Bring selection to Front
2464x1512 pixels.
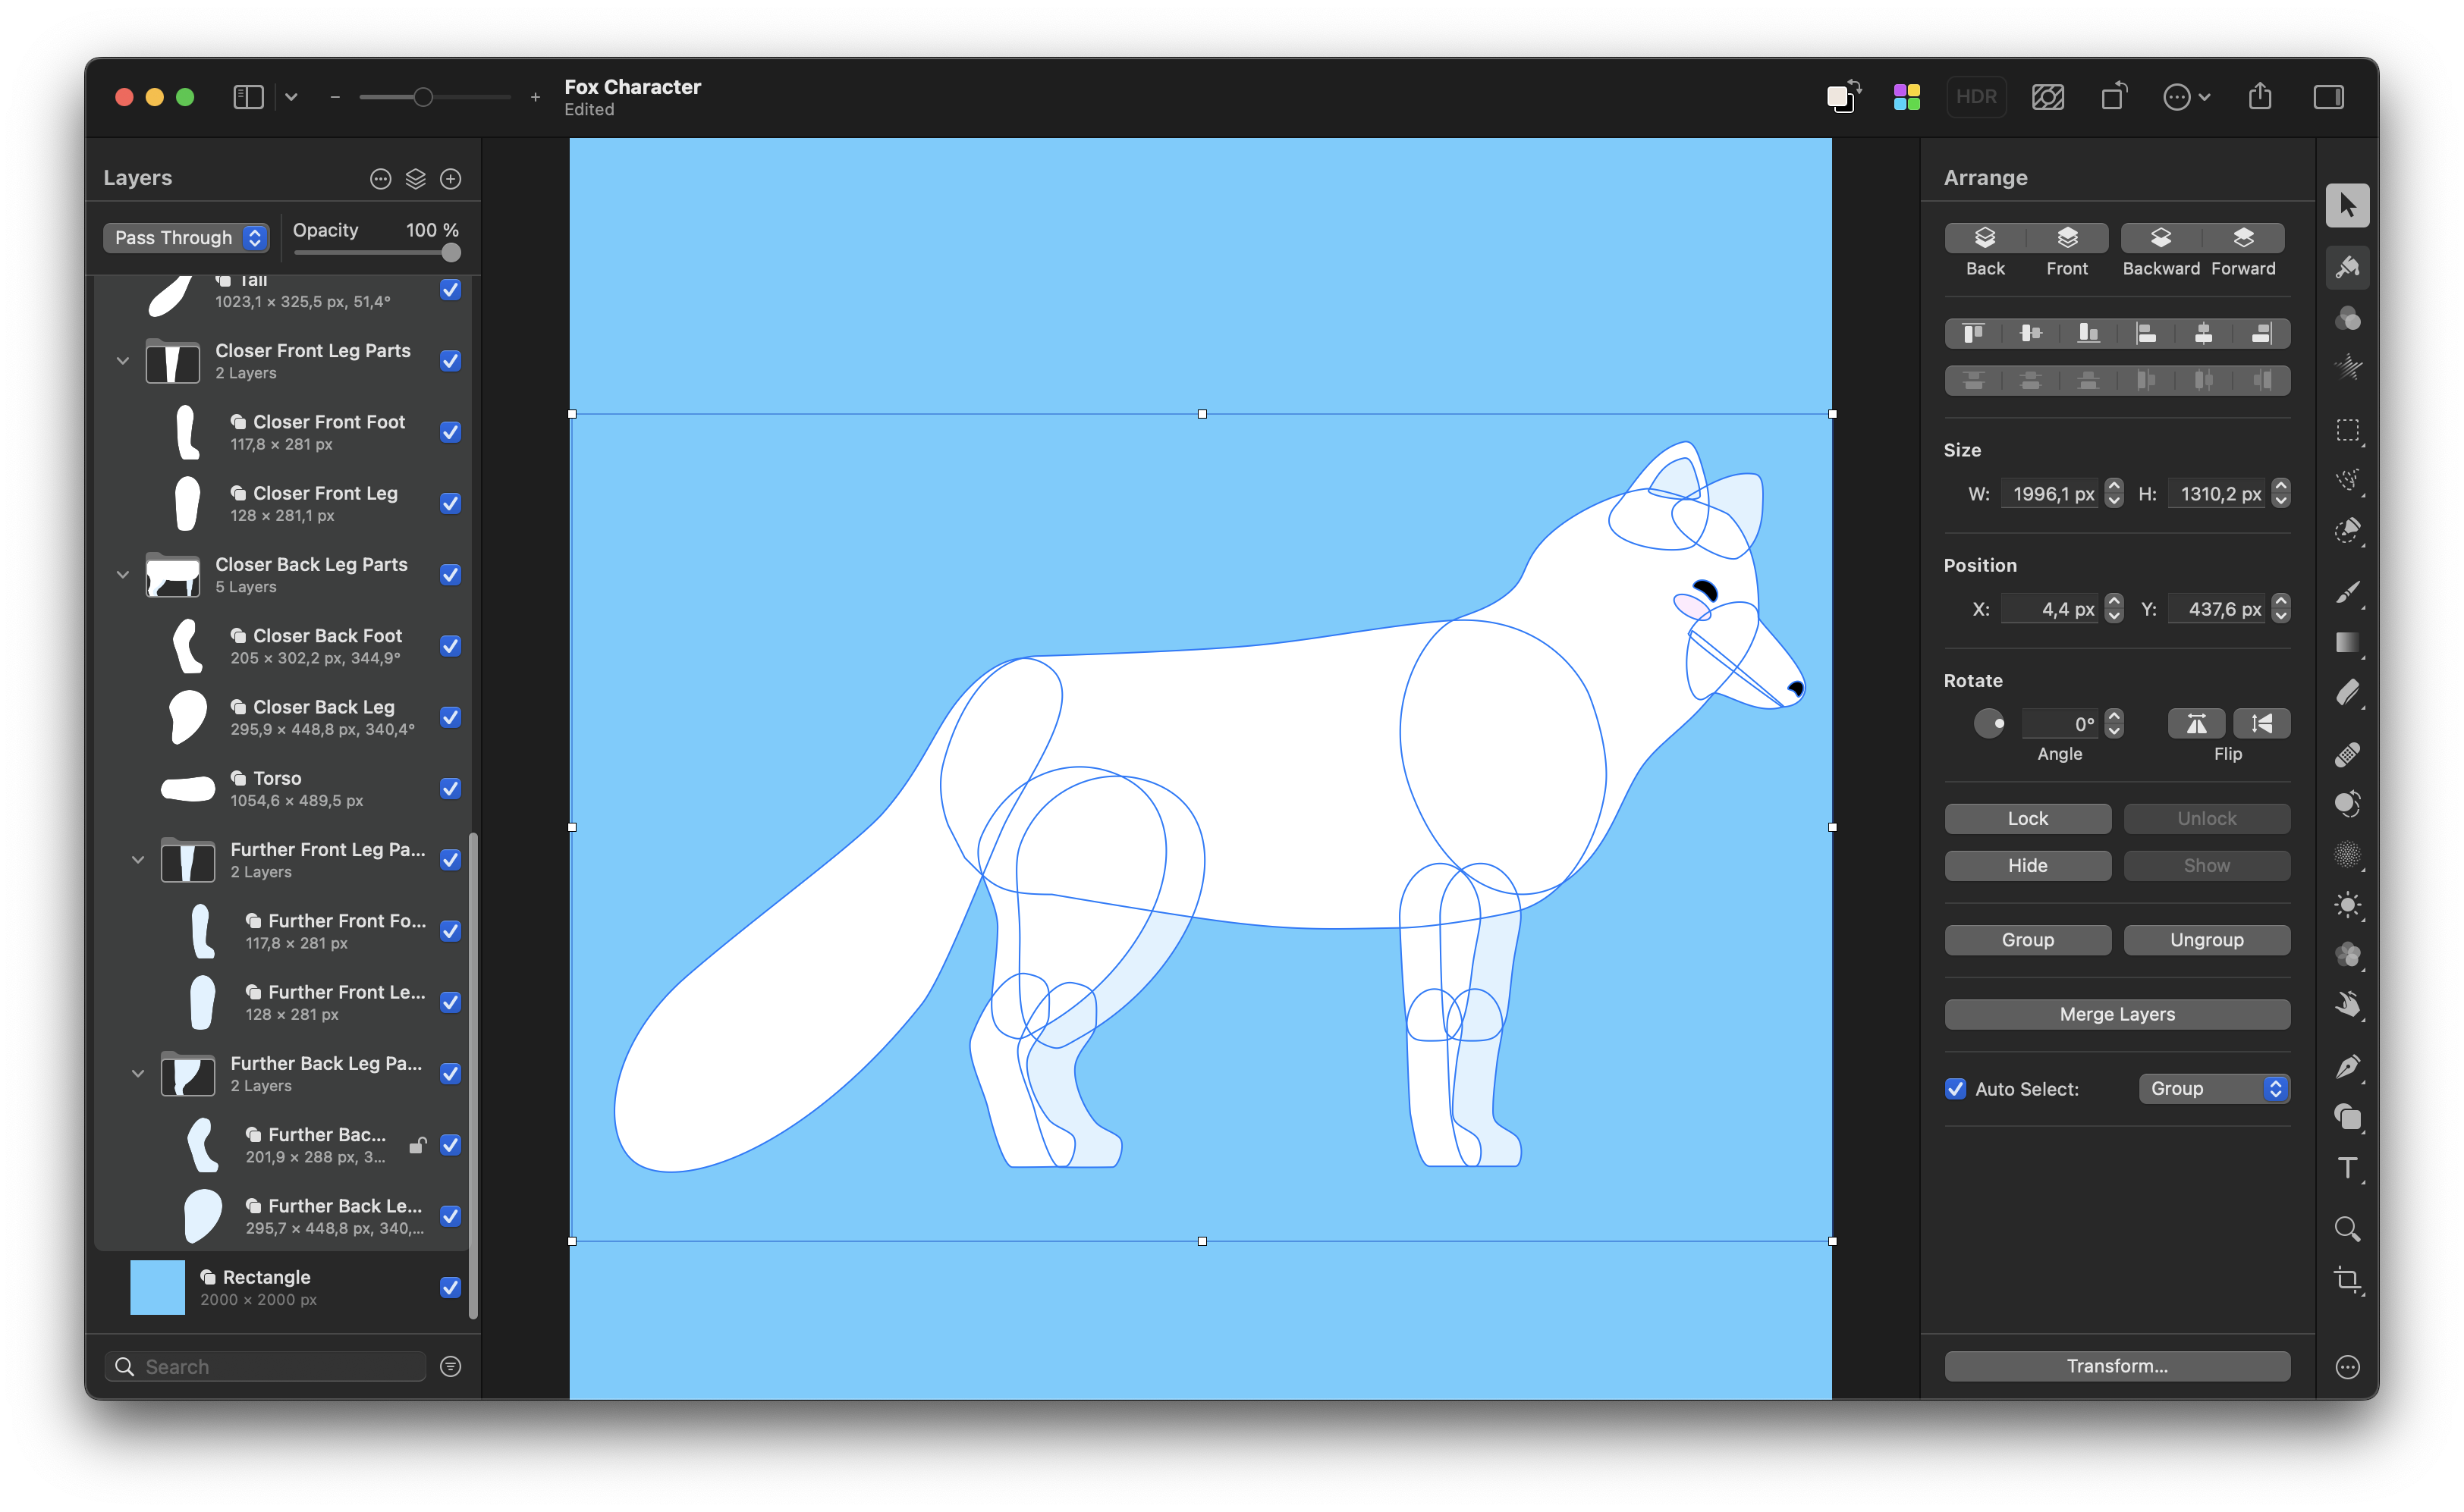(2066, 238)
